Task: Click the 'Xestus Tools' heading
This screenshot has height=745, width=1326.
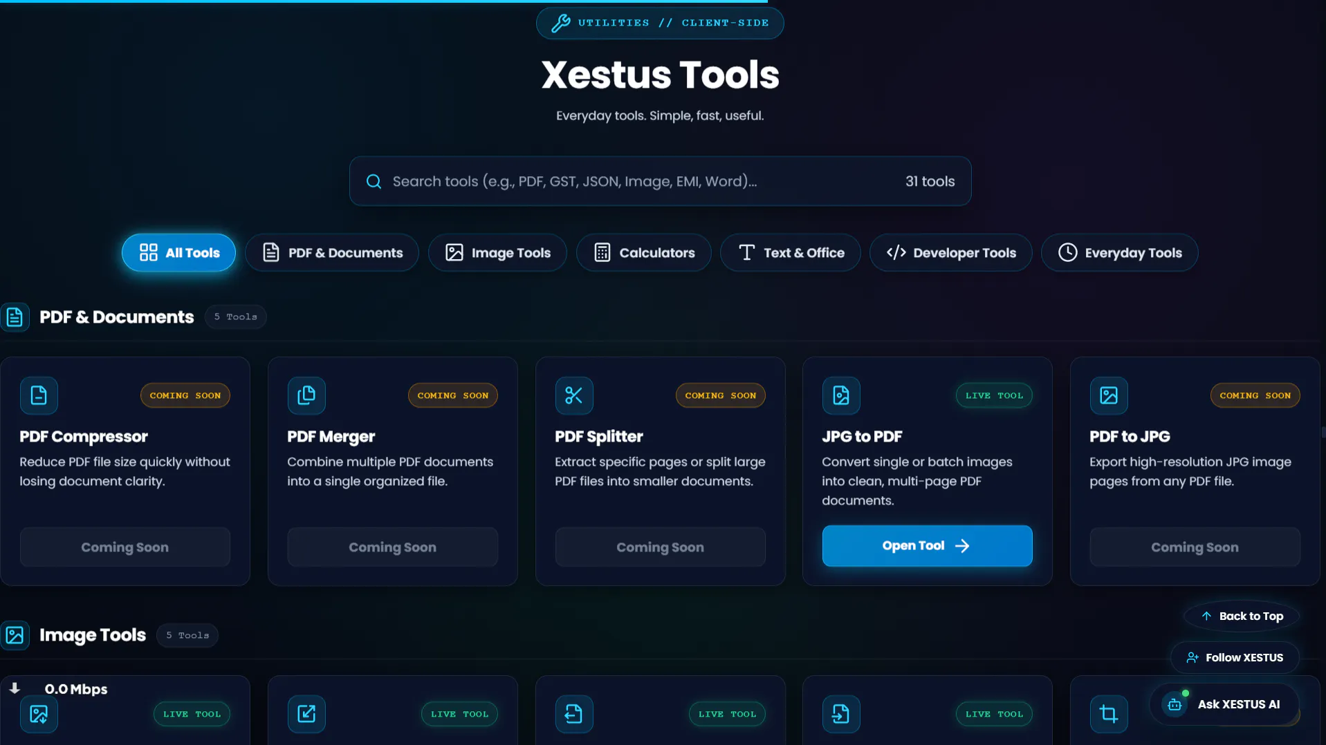Action: (660, 75)
